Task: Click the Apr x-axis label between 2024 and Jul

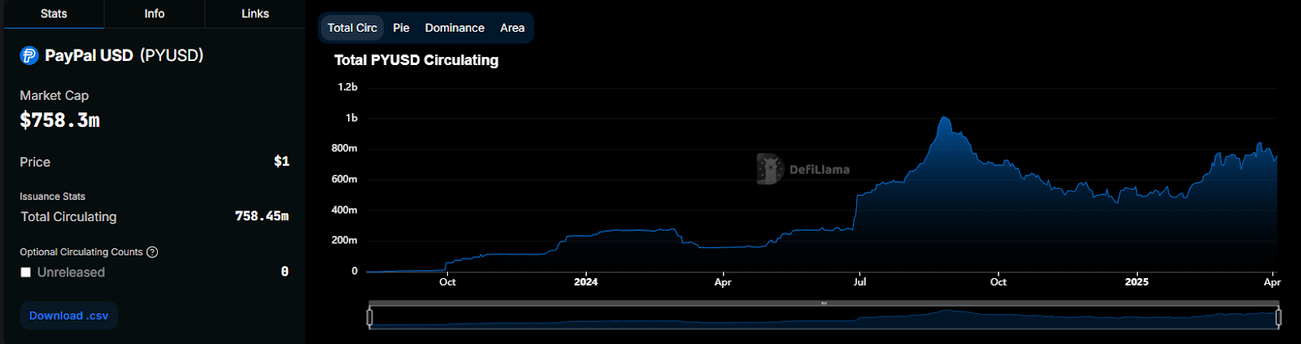Action: pos(723,282)
